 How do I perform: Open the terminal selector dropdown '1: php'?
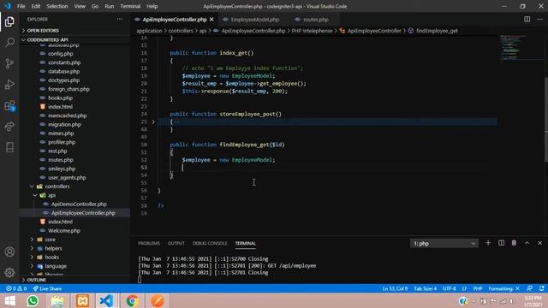(444, 243)
